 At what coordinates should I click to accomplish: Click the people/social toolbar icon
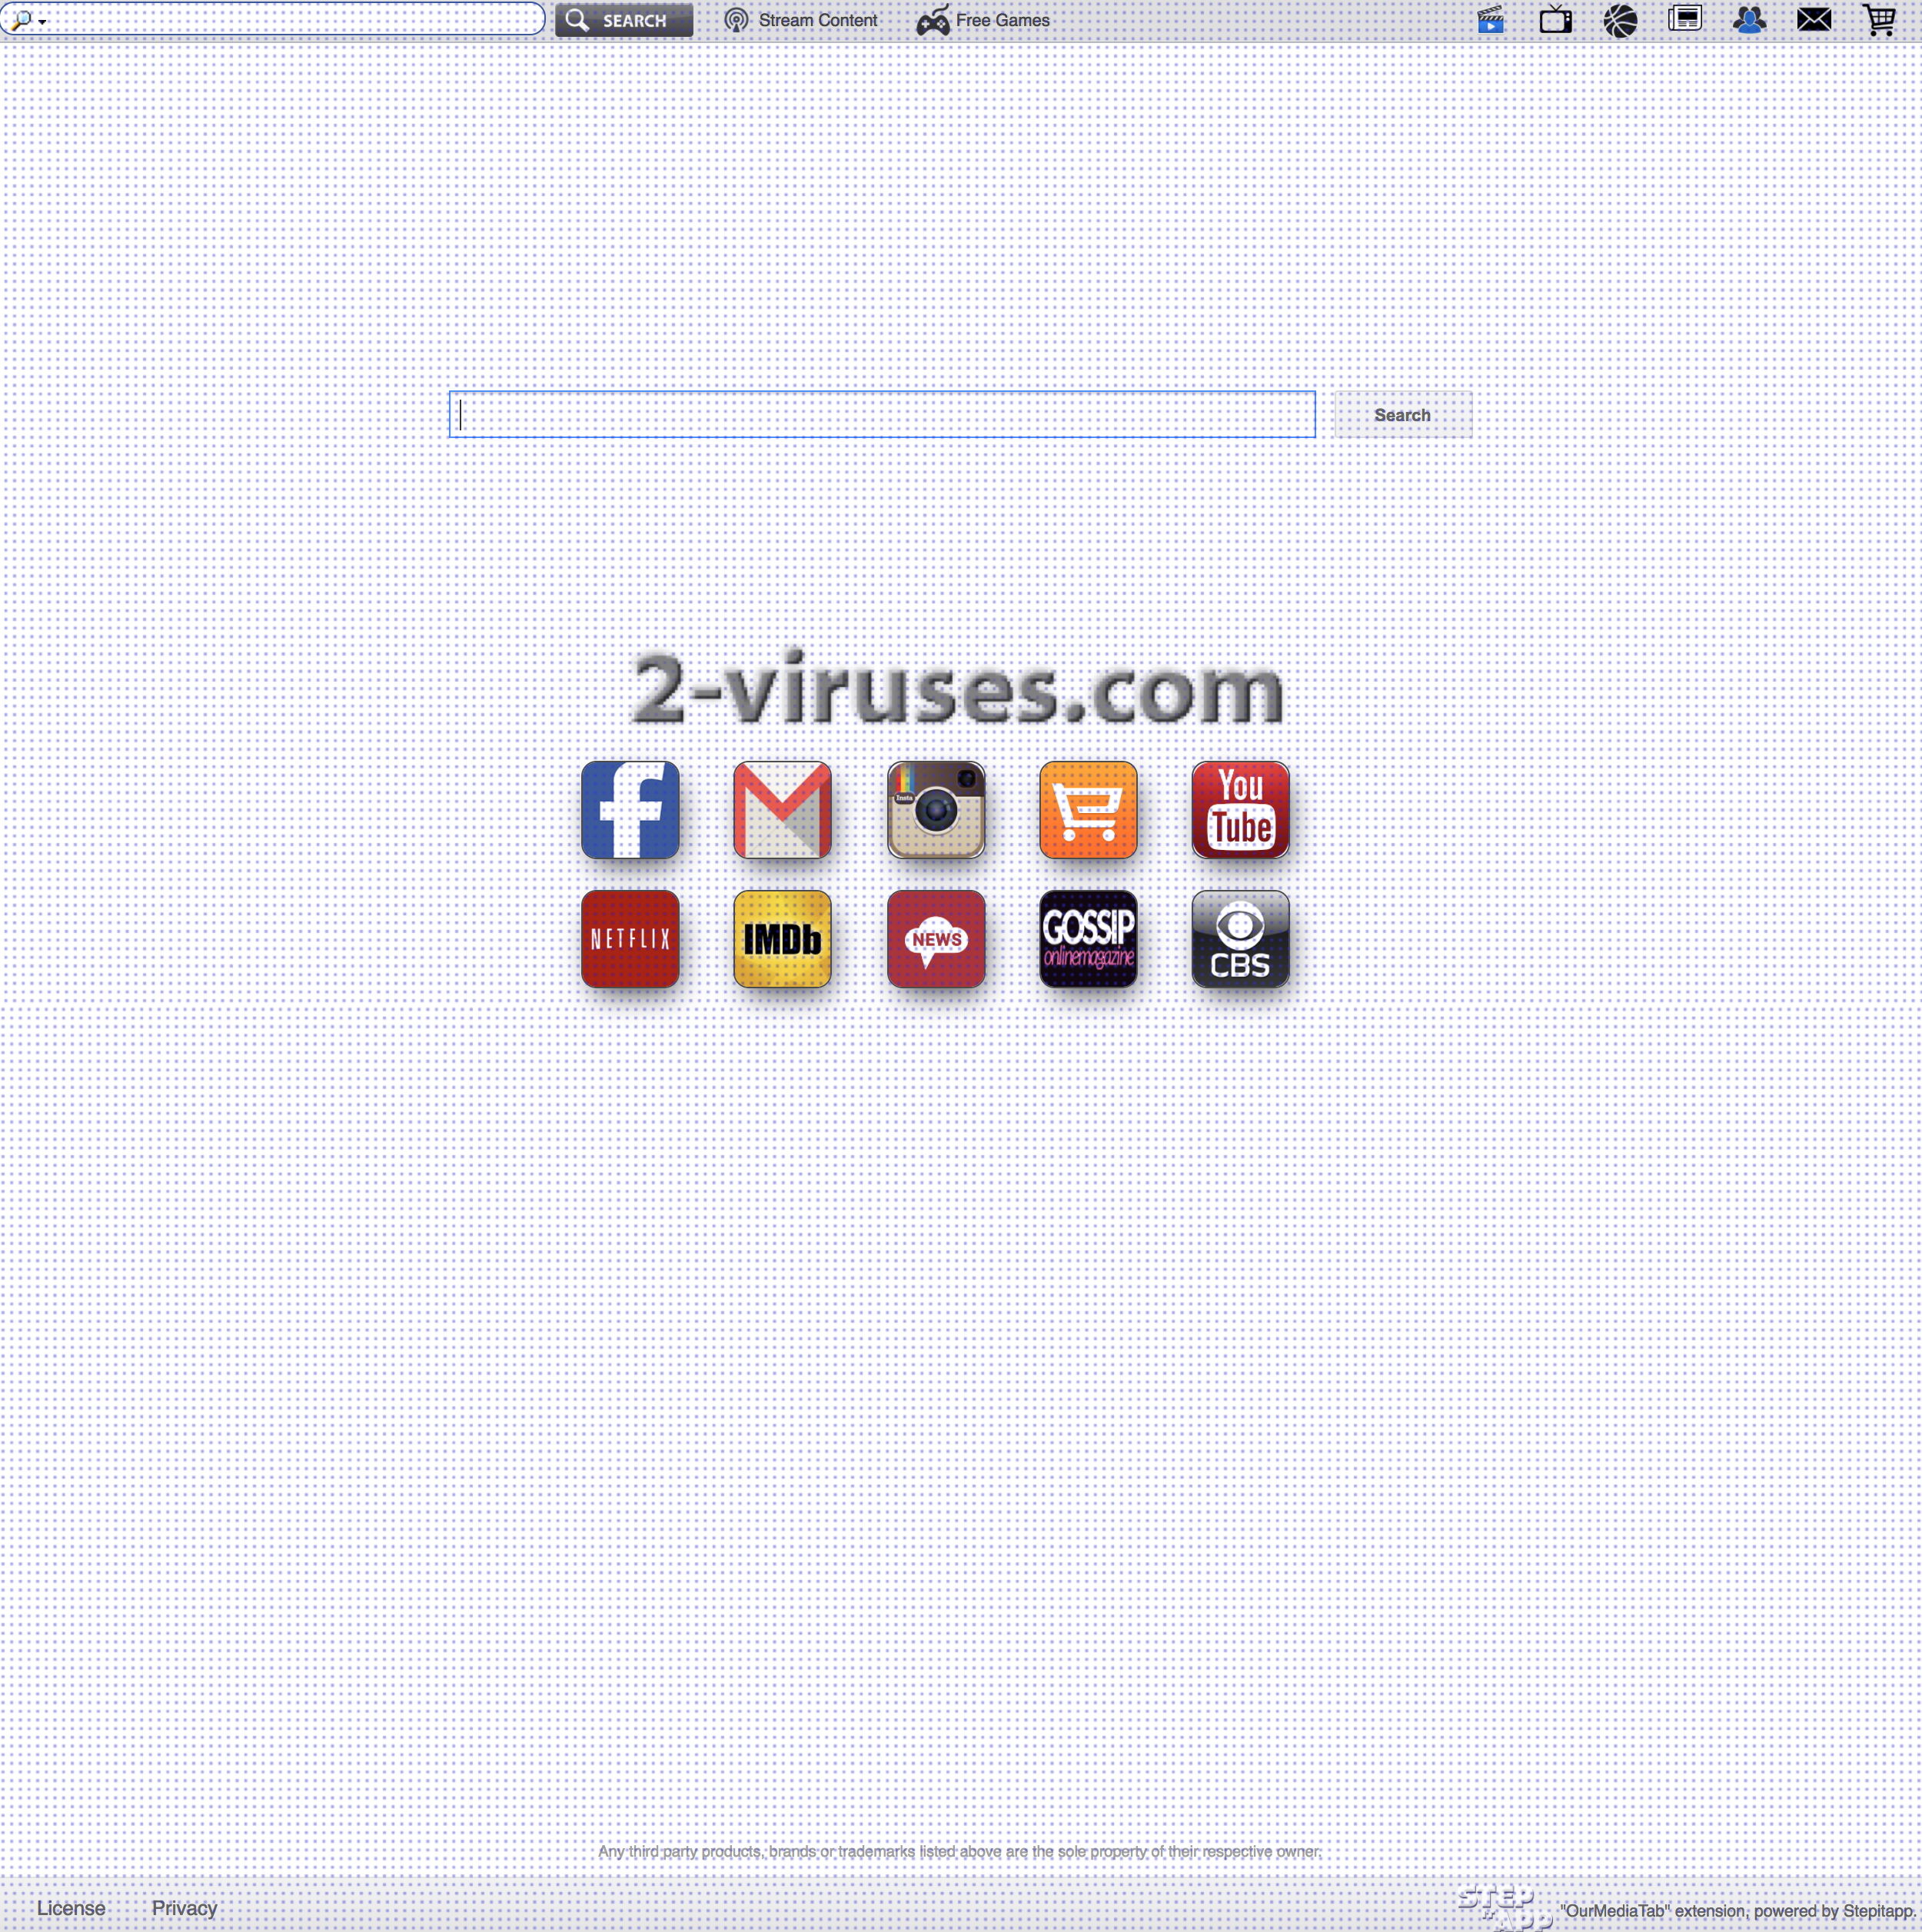coord(1749,20)
